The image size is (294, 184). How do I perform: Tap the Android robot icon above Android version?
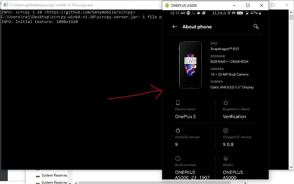point(178,131)
